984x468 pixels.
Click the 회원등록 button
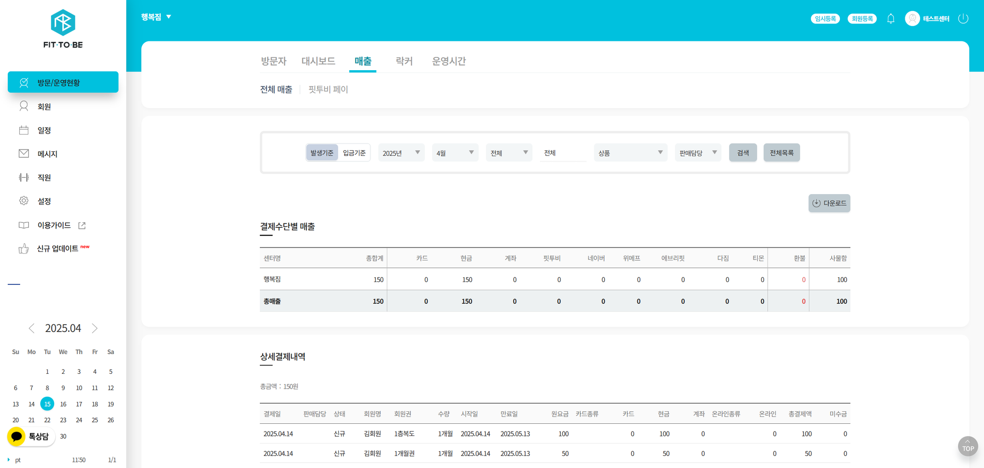(x=862, y=19)
